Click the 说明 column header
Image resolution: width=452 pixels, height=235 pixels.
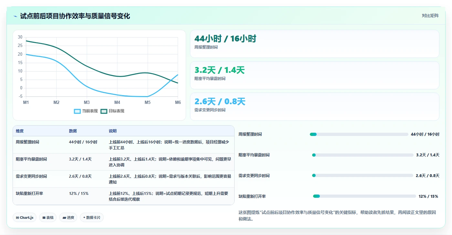click(x=113, y=131)
